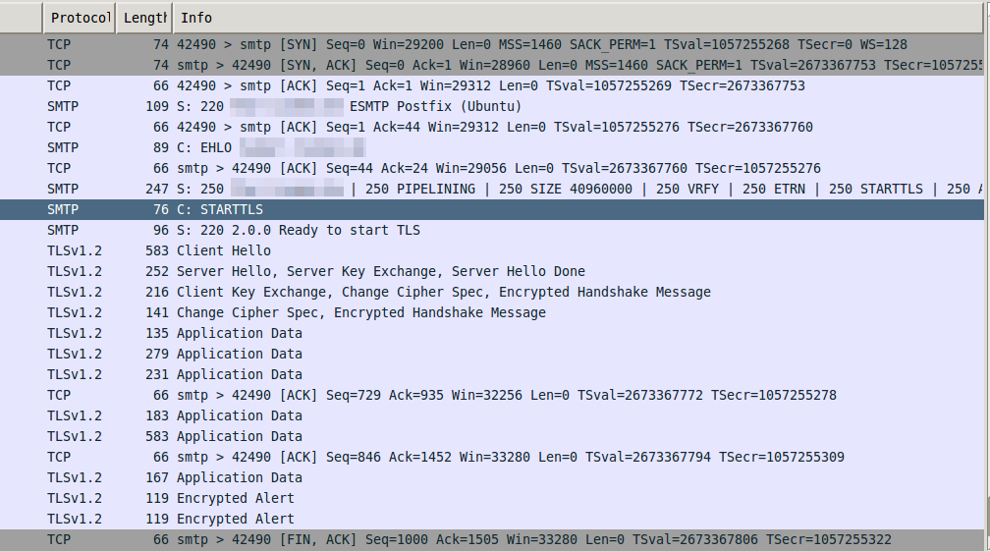Select the Application Data packet of length 135

coord(393,333)
